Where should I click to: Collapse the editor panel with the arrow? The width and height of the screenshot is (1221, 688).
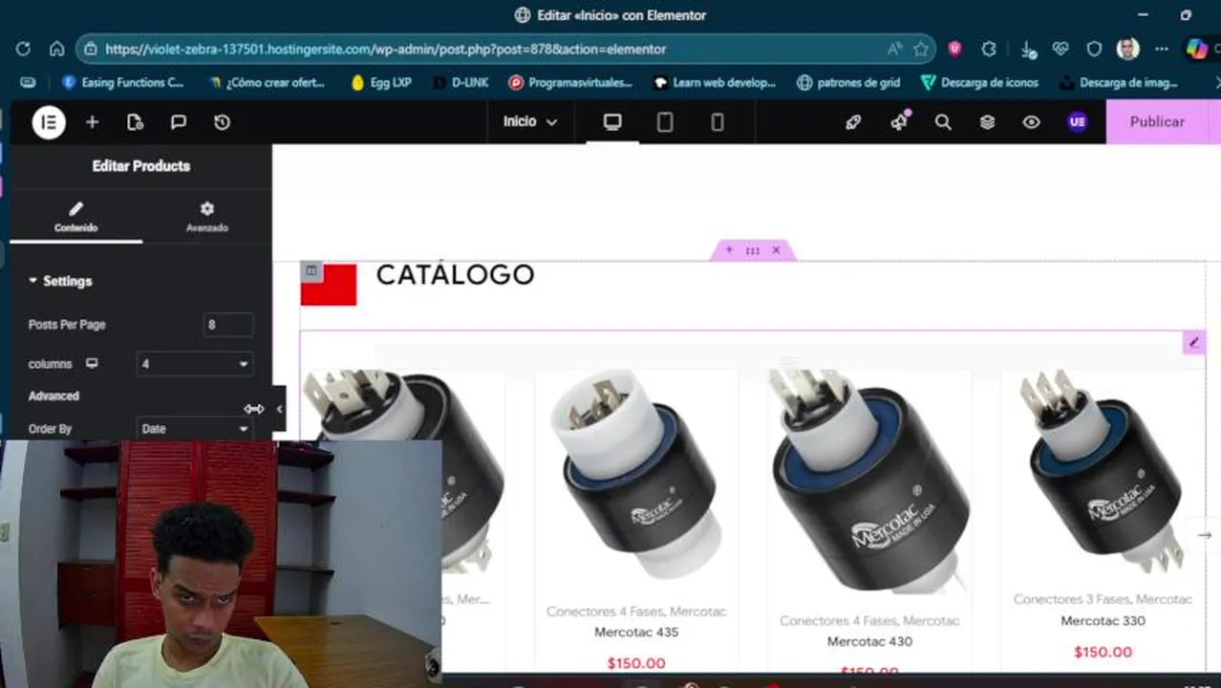tap(279, 409)
